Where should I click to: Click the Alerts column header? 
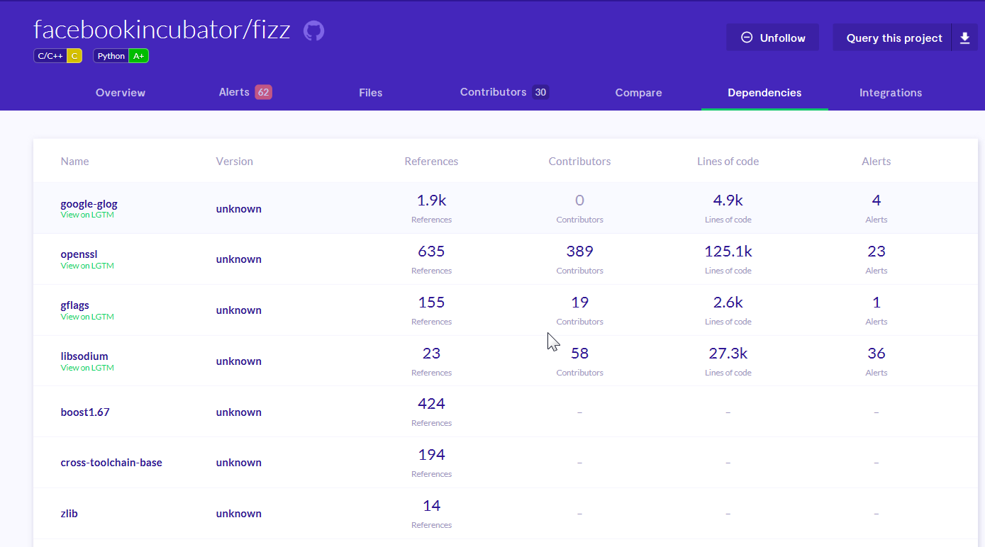pyautogui.click(x=877, y=162)
